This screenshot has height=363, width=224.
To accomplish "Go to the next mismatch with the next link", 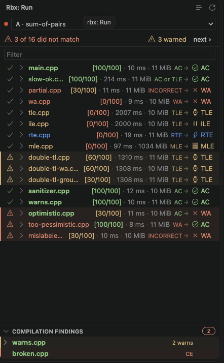I will 202,40.
